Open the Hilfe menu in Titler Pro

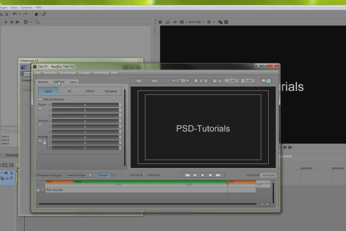114,73
